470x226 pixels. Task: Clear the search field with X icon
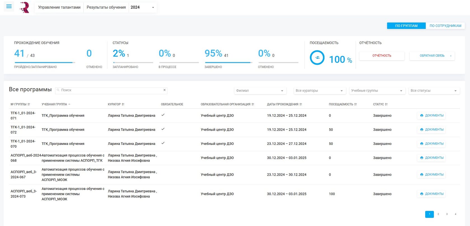(x=164, y=90)
